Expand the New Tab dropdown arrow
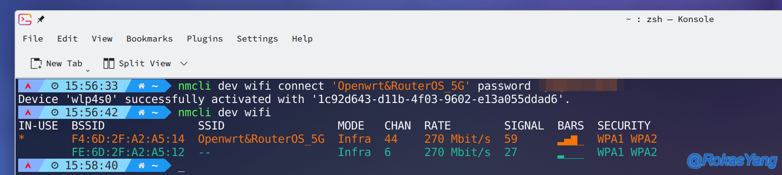This screenshot has width=782, height=175. [x=88, y=71]
